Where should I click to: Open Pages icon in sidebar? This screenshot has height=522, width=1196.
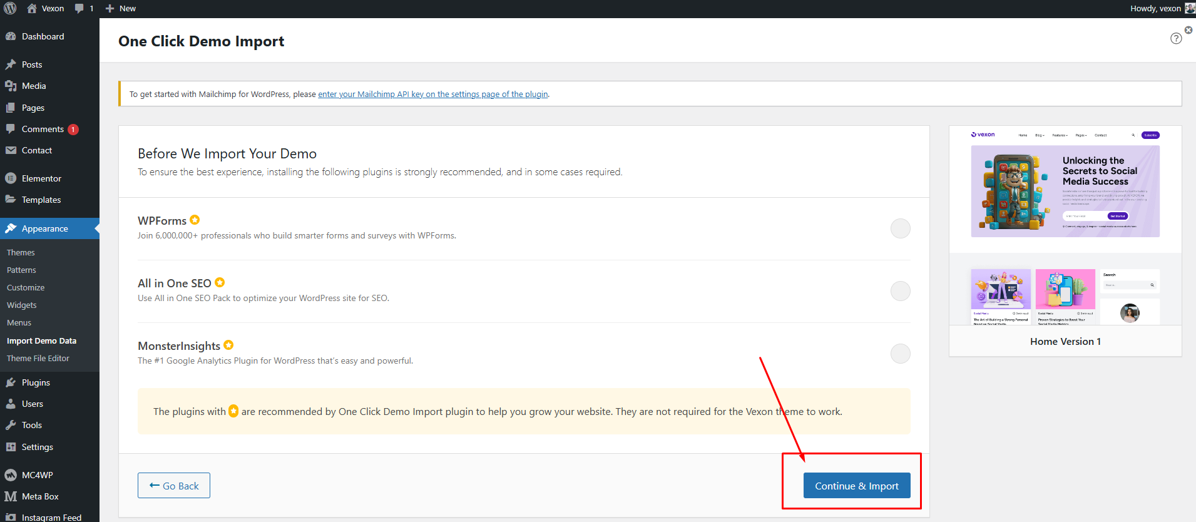11,108
